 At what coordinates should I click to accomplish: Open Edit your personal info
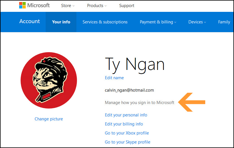click(126, 115)
